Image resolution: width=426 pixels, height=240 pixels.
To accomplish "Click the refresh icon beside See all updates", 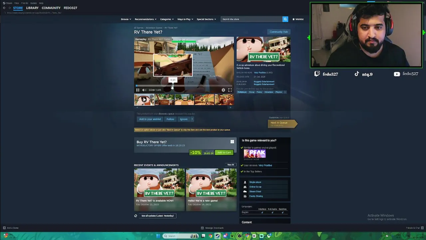I will click(136, 216).
